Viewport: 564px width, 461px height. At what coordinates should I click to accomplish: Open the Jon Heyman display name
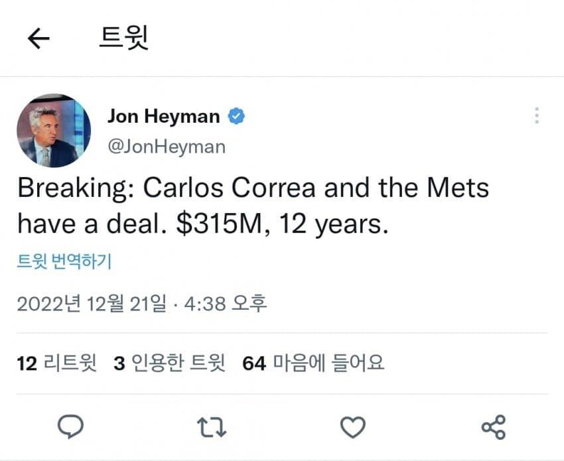click(x=163, y=117)
